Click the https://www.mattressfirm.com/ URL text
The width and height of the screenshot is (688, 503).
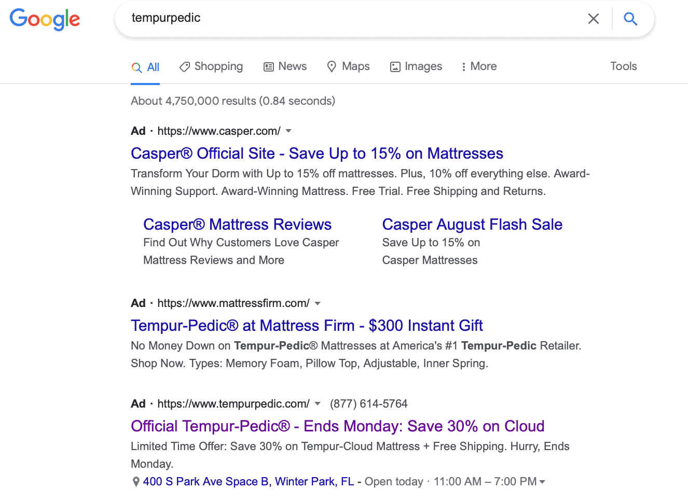[233, 303]
